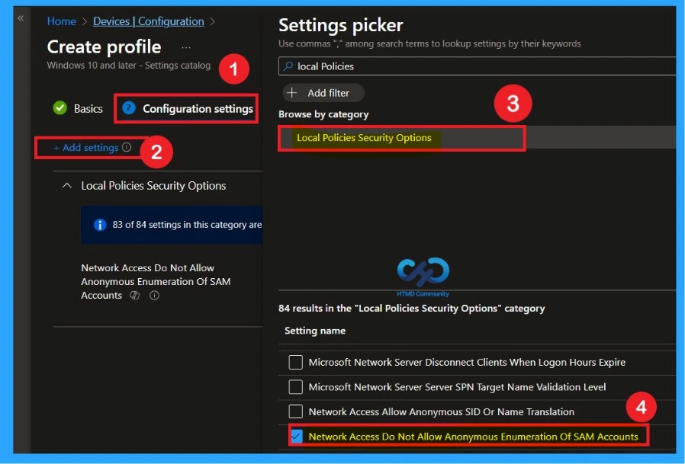Image resolution: width=685 pixels, height=464 pixels.
Task: Check Microsoft Network Server Disconnect Clients setting
Action: click(296, 362)
